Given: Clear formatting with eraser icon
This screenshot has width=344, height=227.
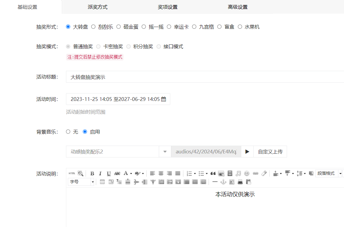Looking at the screenshot, I should [x=264, y=173].
